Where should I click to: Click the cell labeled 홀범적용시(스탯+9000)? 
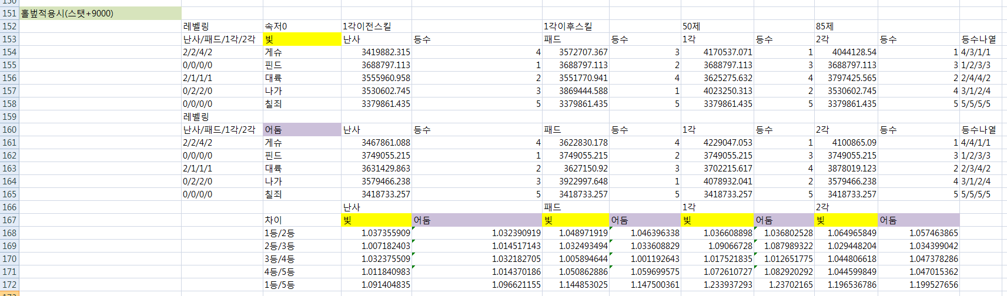click(x=100, y=13)
